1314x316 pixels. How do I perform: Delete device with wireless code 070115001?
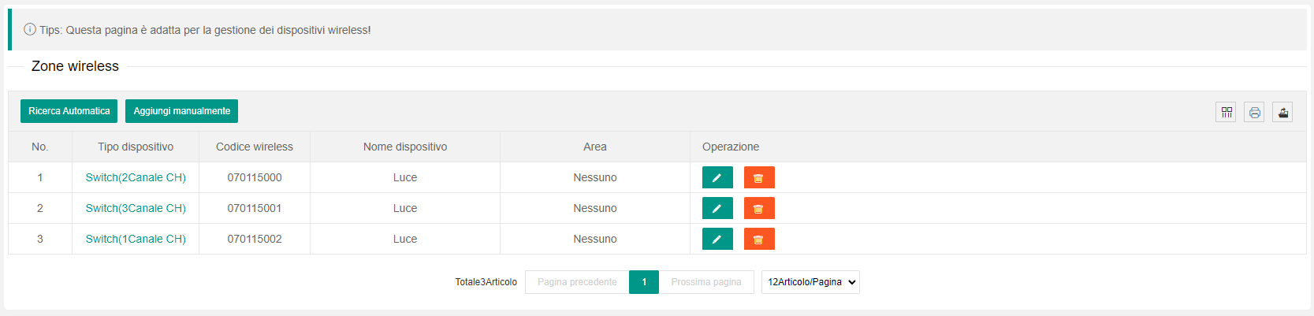tap(758, 208)
